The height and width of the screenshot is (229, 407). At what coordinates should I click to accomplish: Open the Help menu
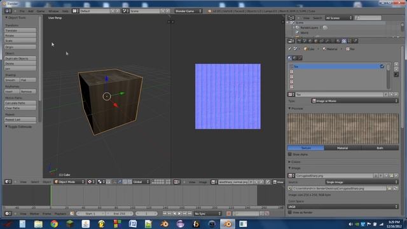(65, 11)
